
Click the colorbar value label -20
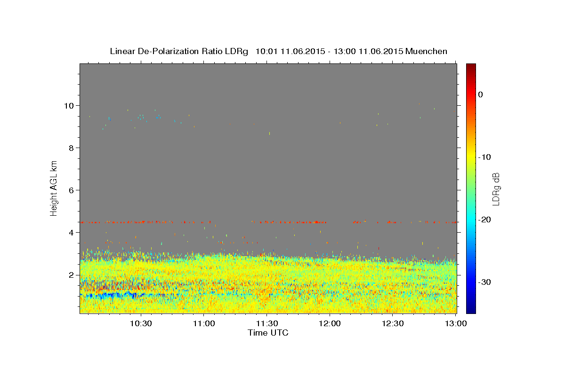(485, 219)
